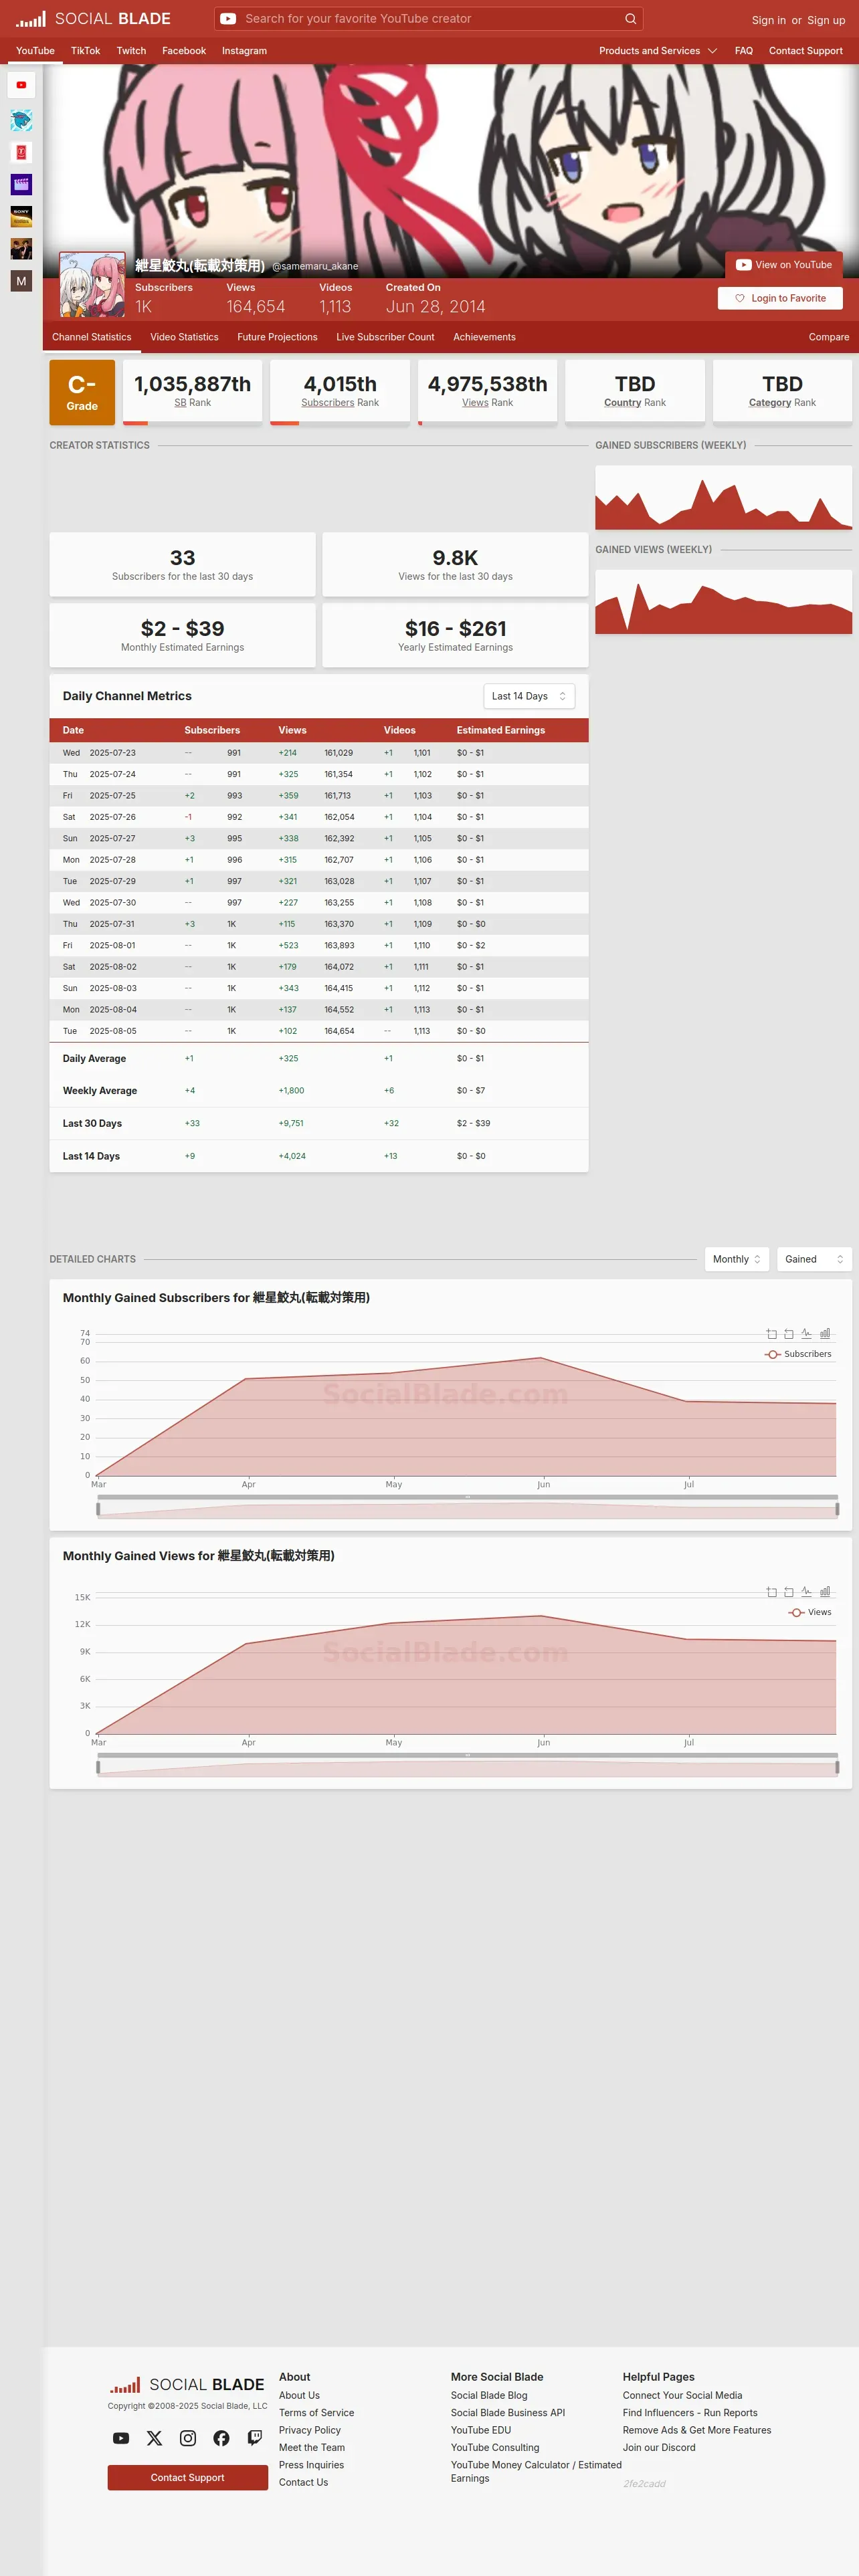
Task: Open the YouTube icon in the left sidebar
Action: pyautogui.click(x=21, y=85)
